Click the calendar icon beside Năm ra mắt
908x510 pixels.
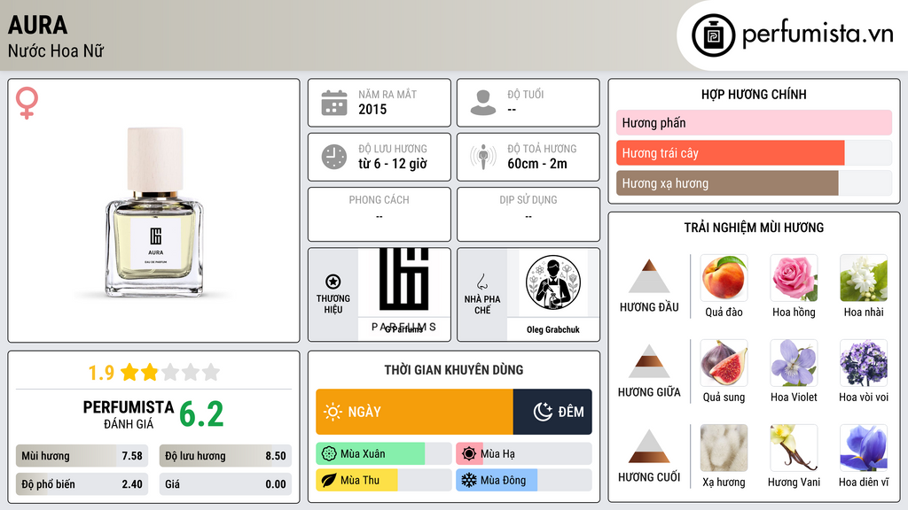[334, 103]
